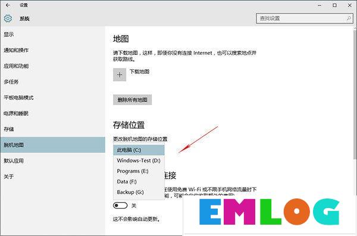
Task: Maximize the Settings window
Action: [334, 5]
